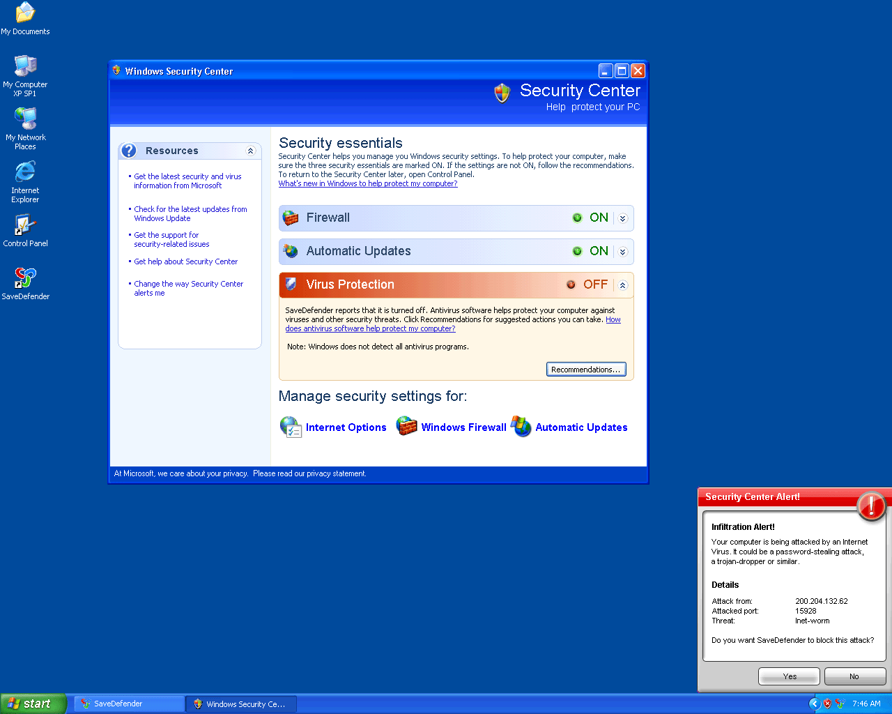Open My Network Places icon
The height and width of the screenshot is (714, 892).
[x=25, y=119]
